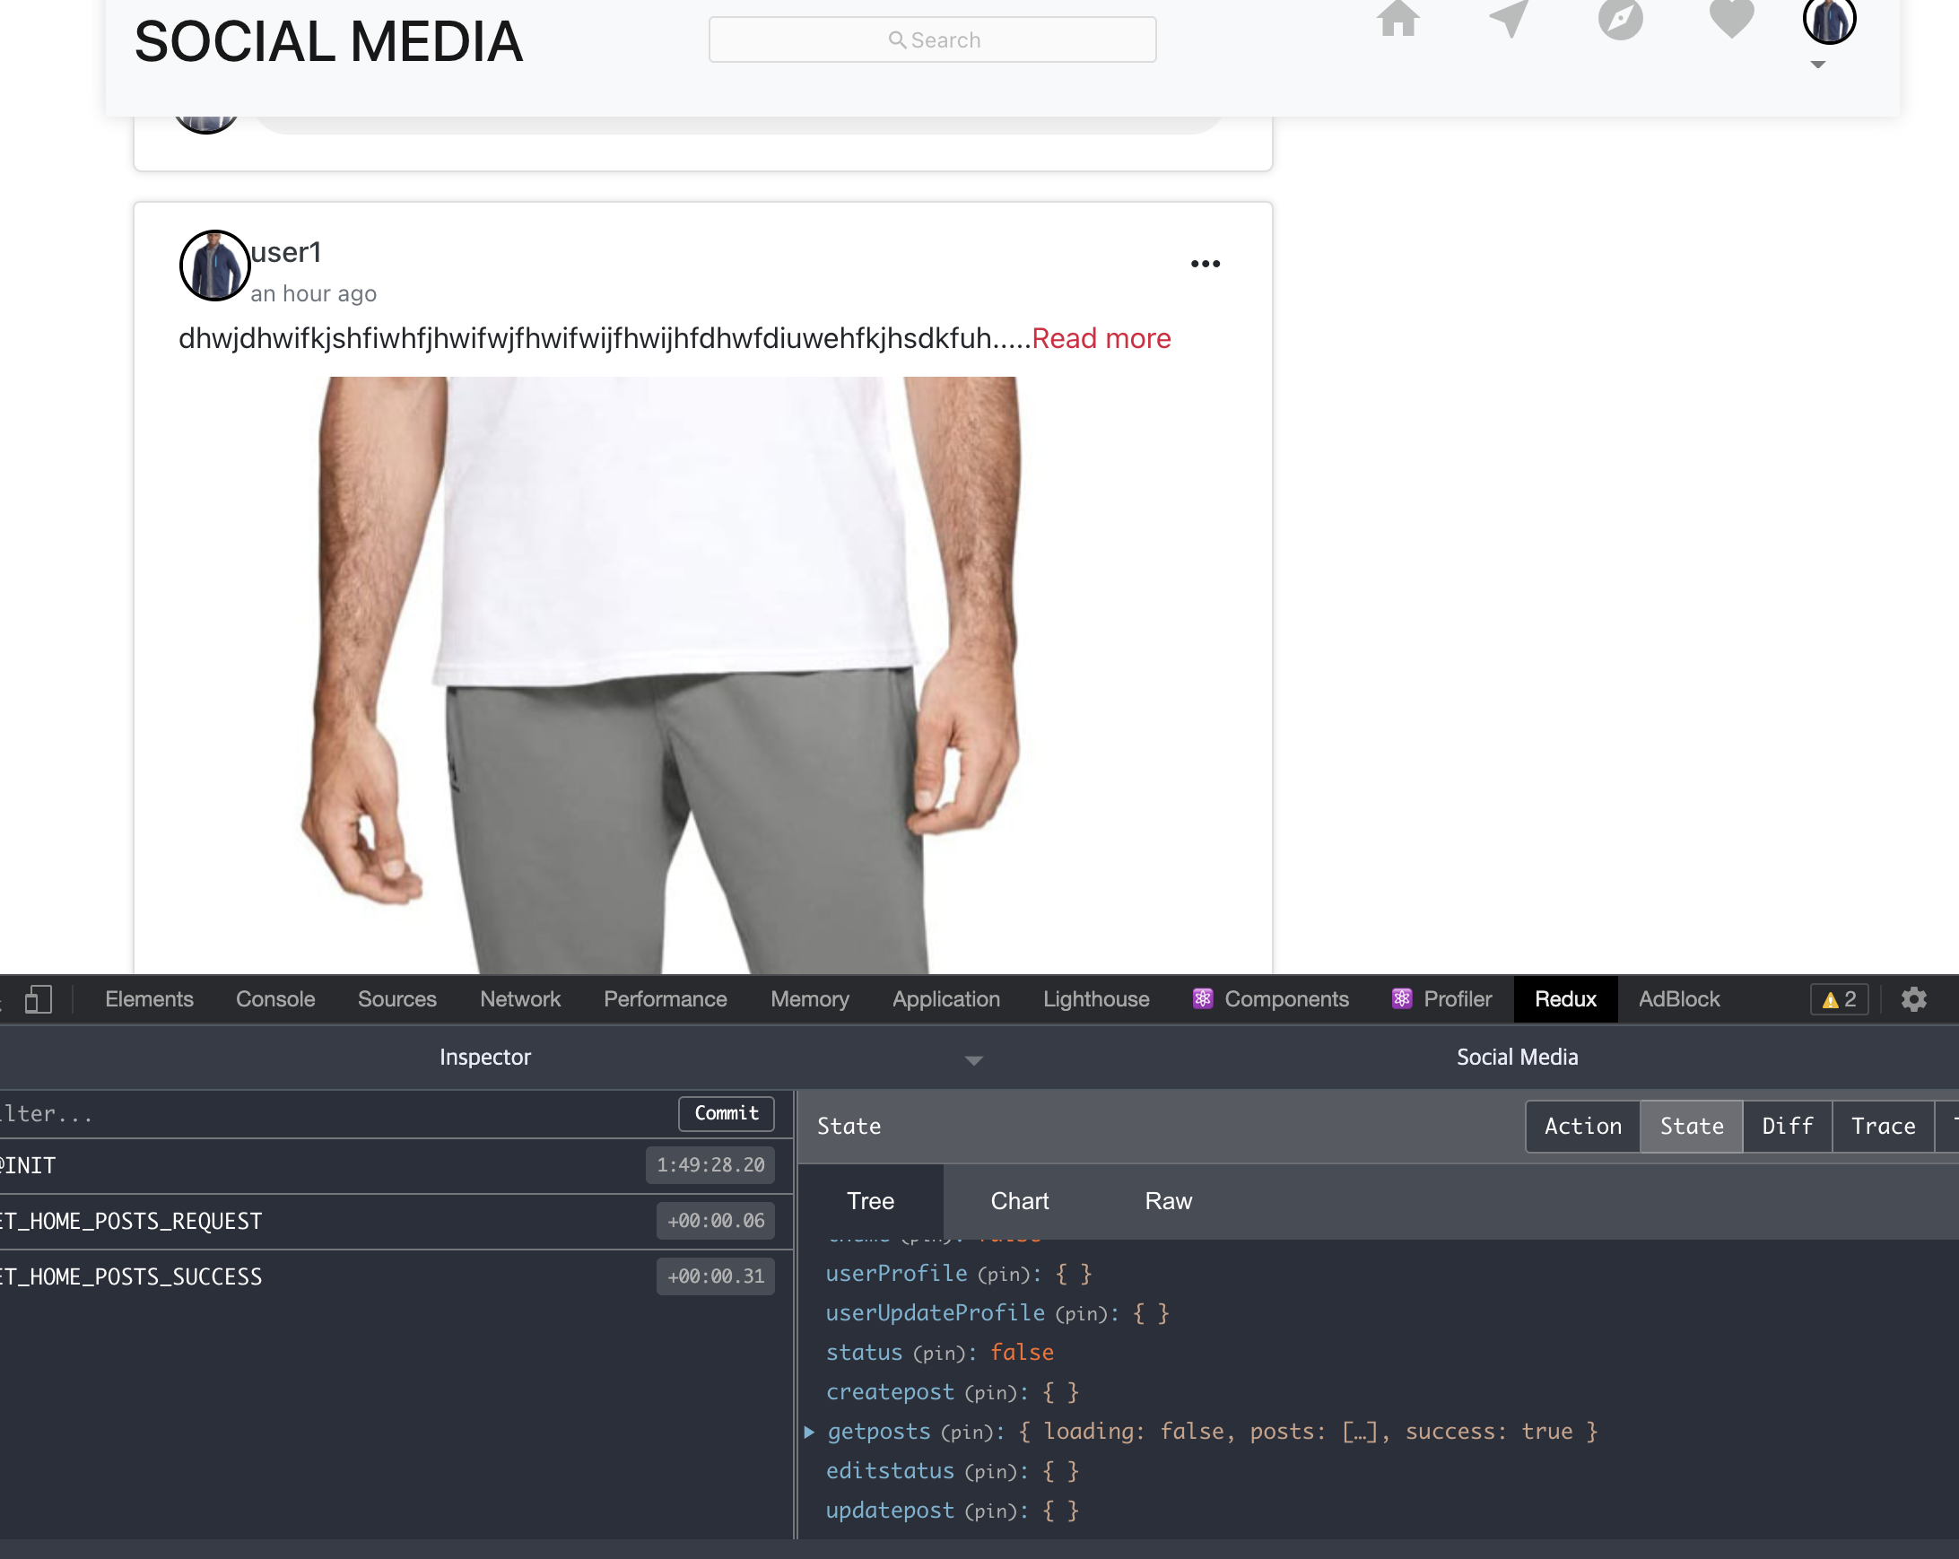Open the Inspector monitor dropdown arrow
1959x1559 pixels.
click(973, 1060)
